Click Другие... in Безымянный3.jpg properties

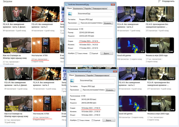(109, 120)
